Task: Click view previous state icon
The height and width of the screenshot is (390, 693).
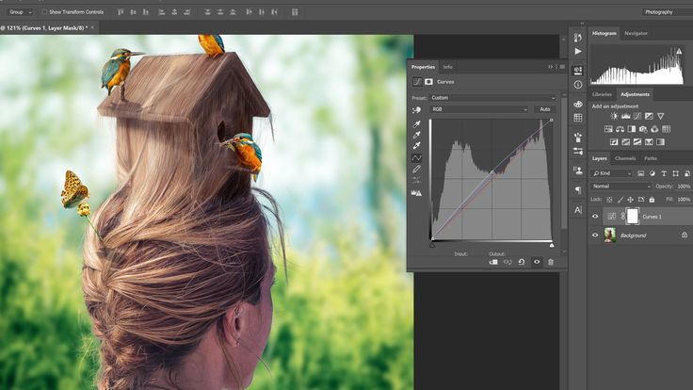Action: pyautogui.click(x=508, y=262)
